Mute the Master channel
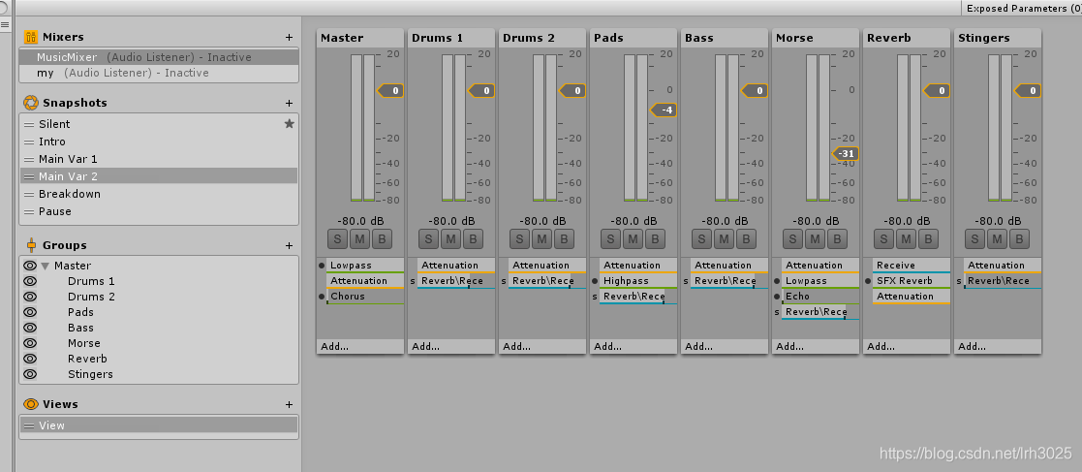The image size is (1082, 472). tap(359, 239)
